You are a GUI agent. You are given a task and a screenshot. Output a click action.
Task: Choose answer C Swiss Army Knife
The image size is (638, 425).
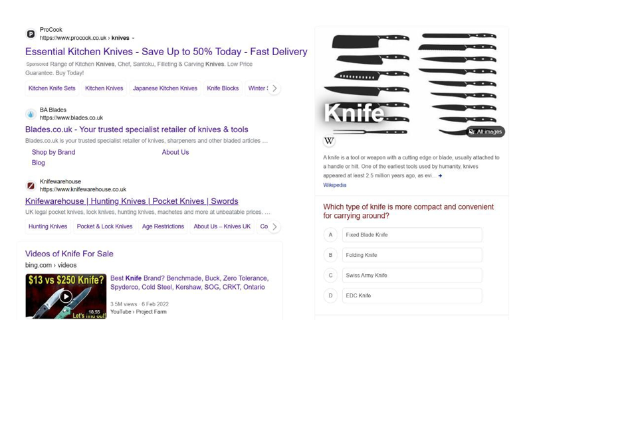[411, 276]
